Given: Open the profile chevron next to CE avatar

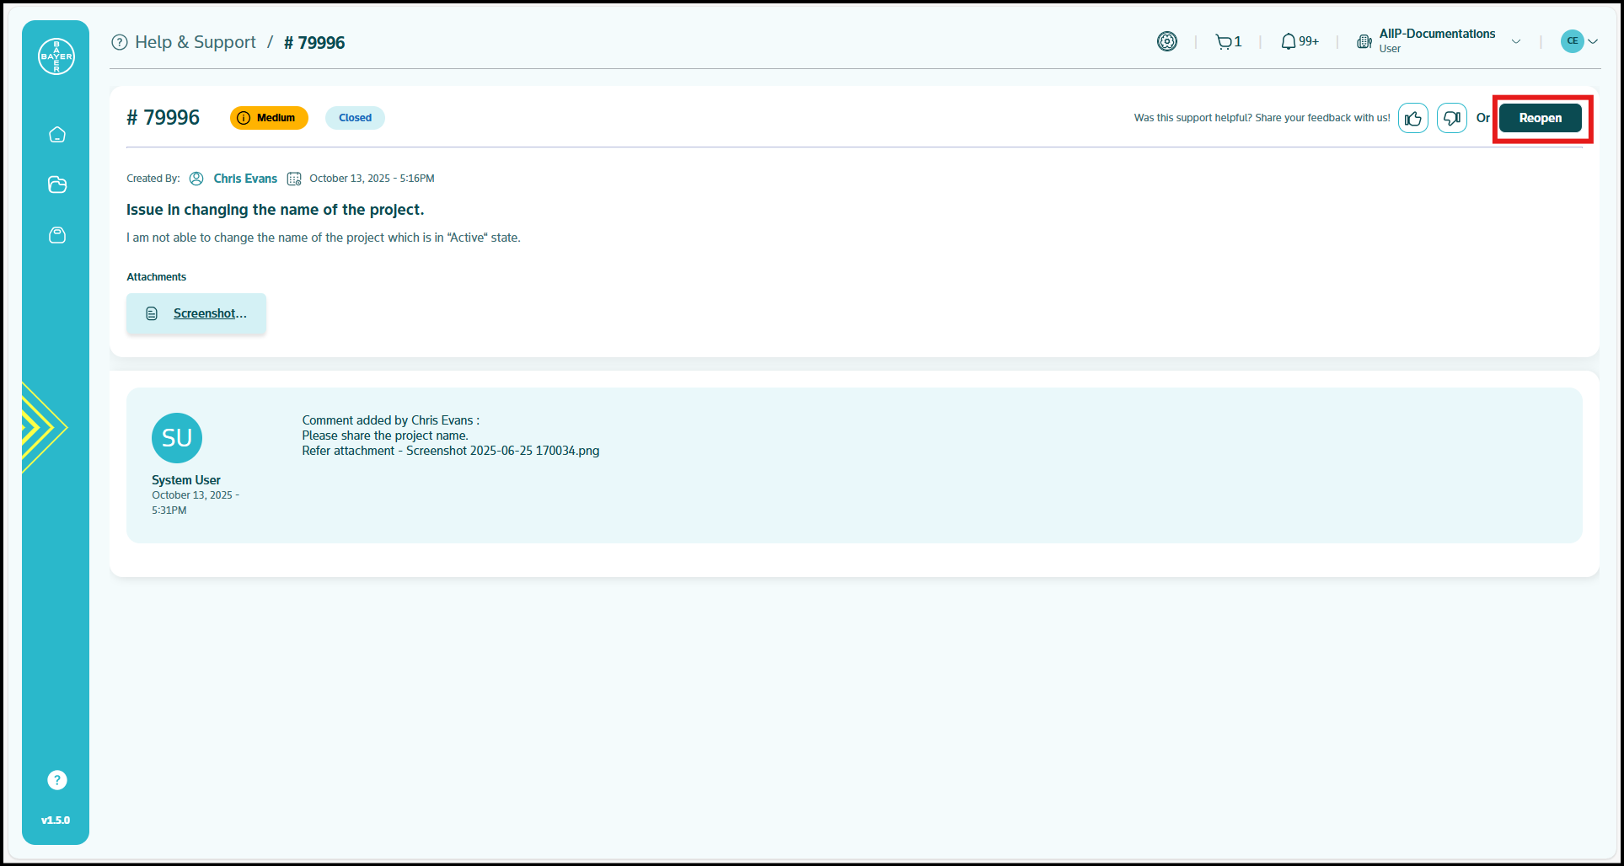Looking at the screenshot, I should (x=1594, y=40).
